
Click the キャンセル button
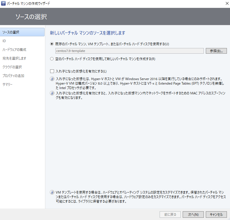[216, 215]
